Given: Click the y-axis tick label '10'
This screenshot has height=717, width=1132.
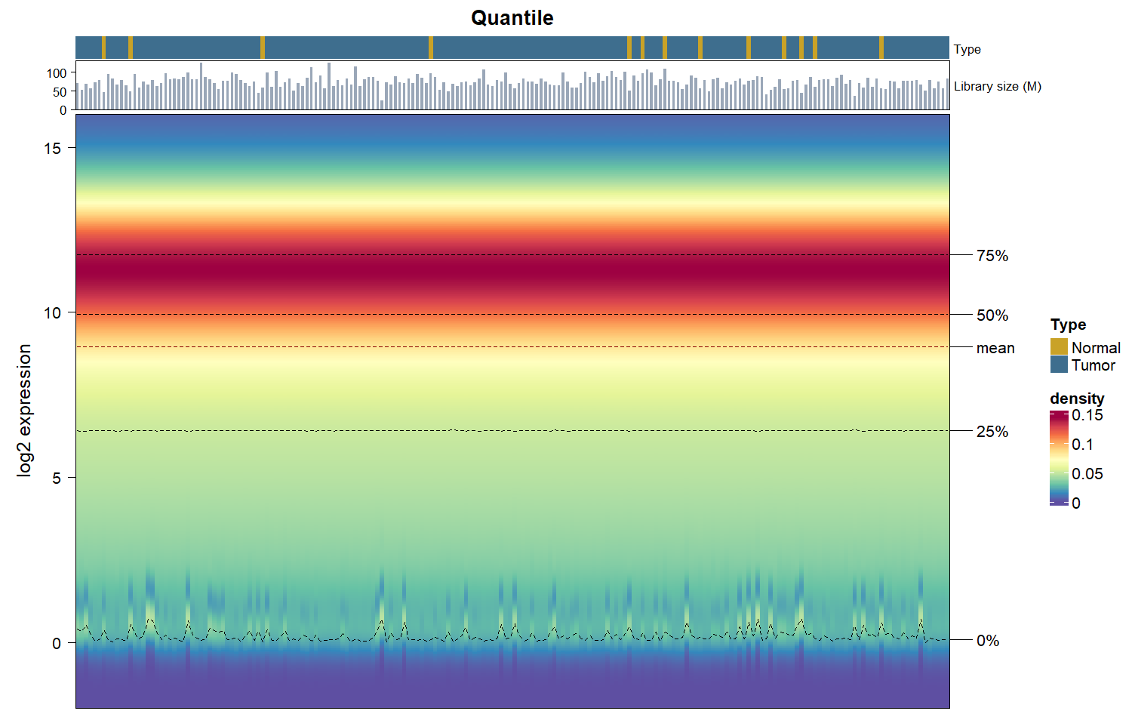Looking at the screenshot, I should coord(52,312).
